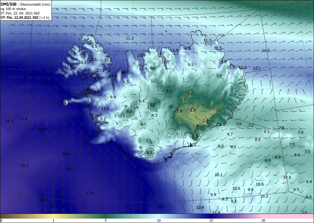Click the map value '12.5'
314x223 pixels.
[174, 51]
